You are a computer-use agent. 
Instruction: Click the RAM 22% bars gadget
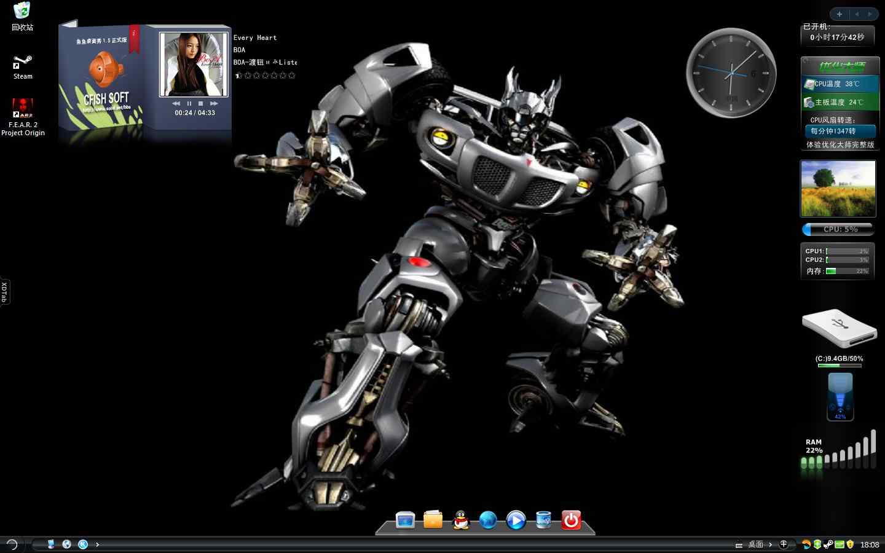[839, 450]
